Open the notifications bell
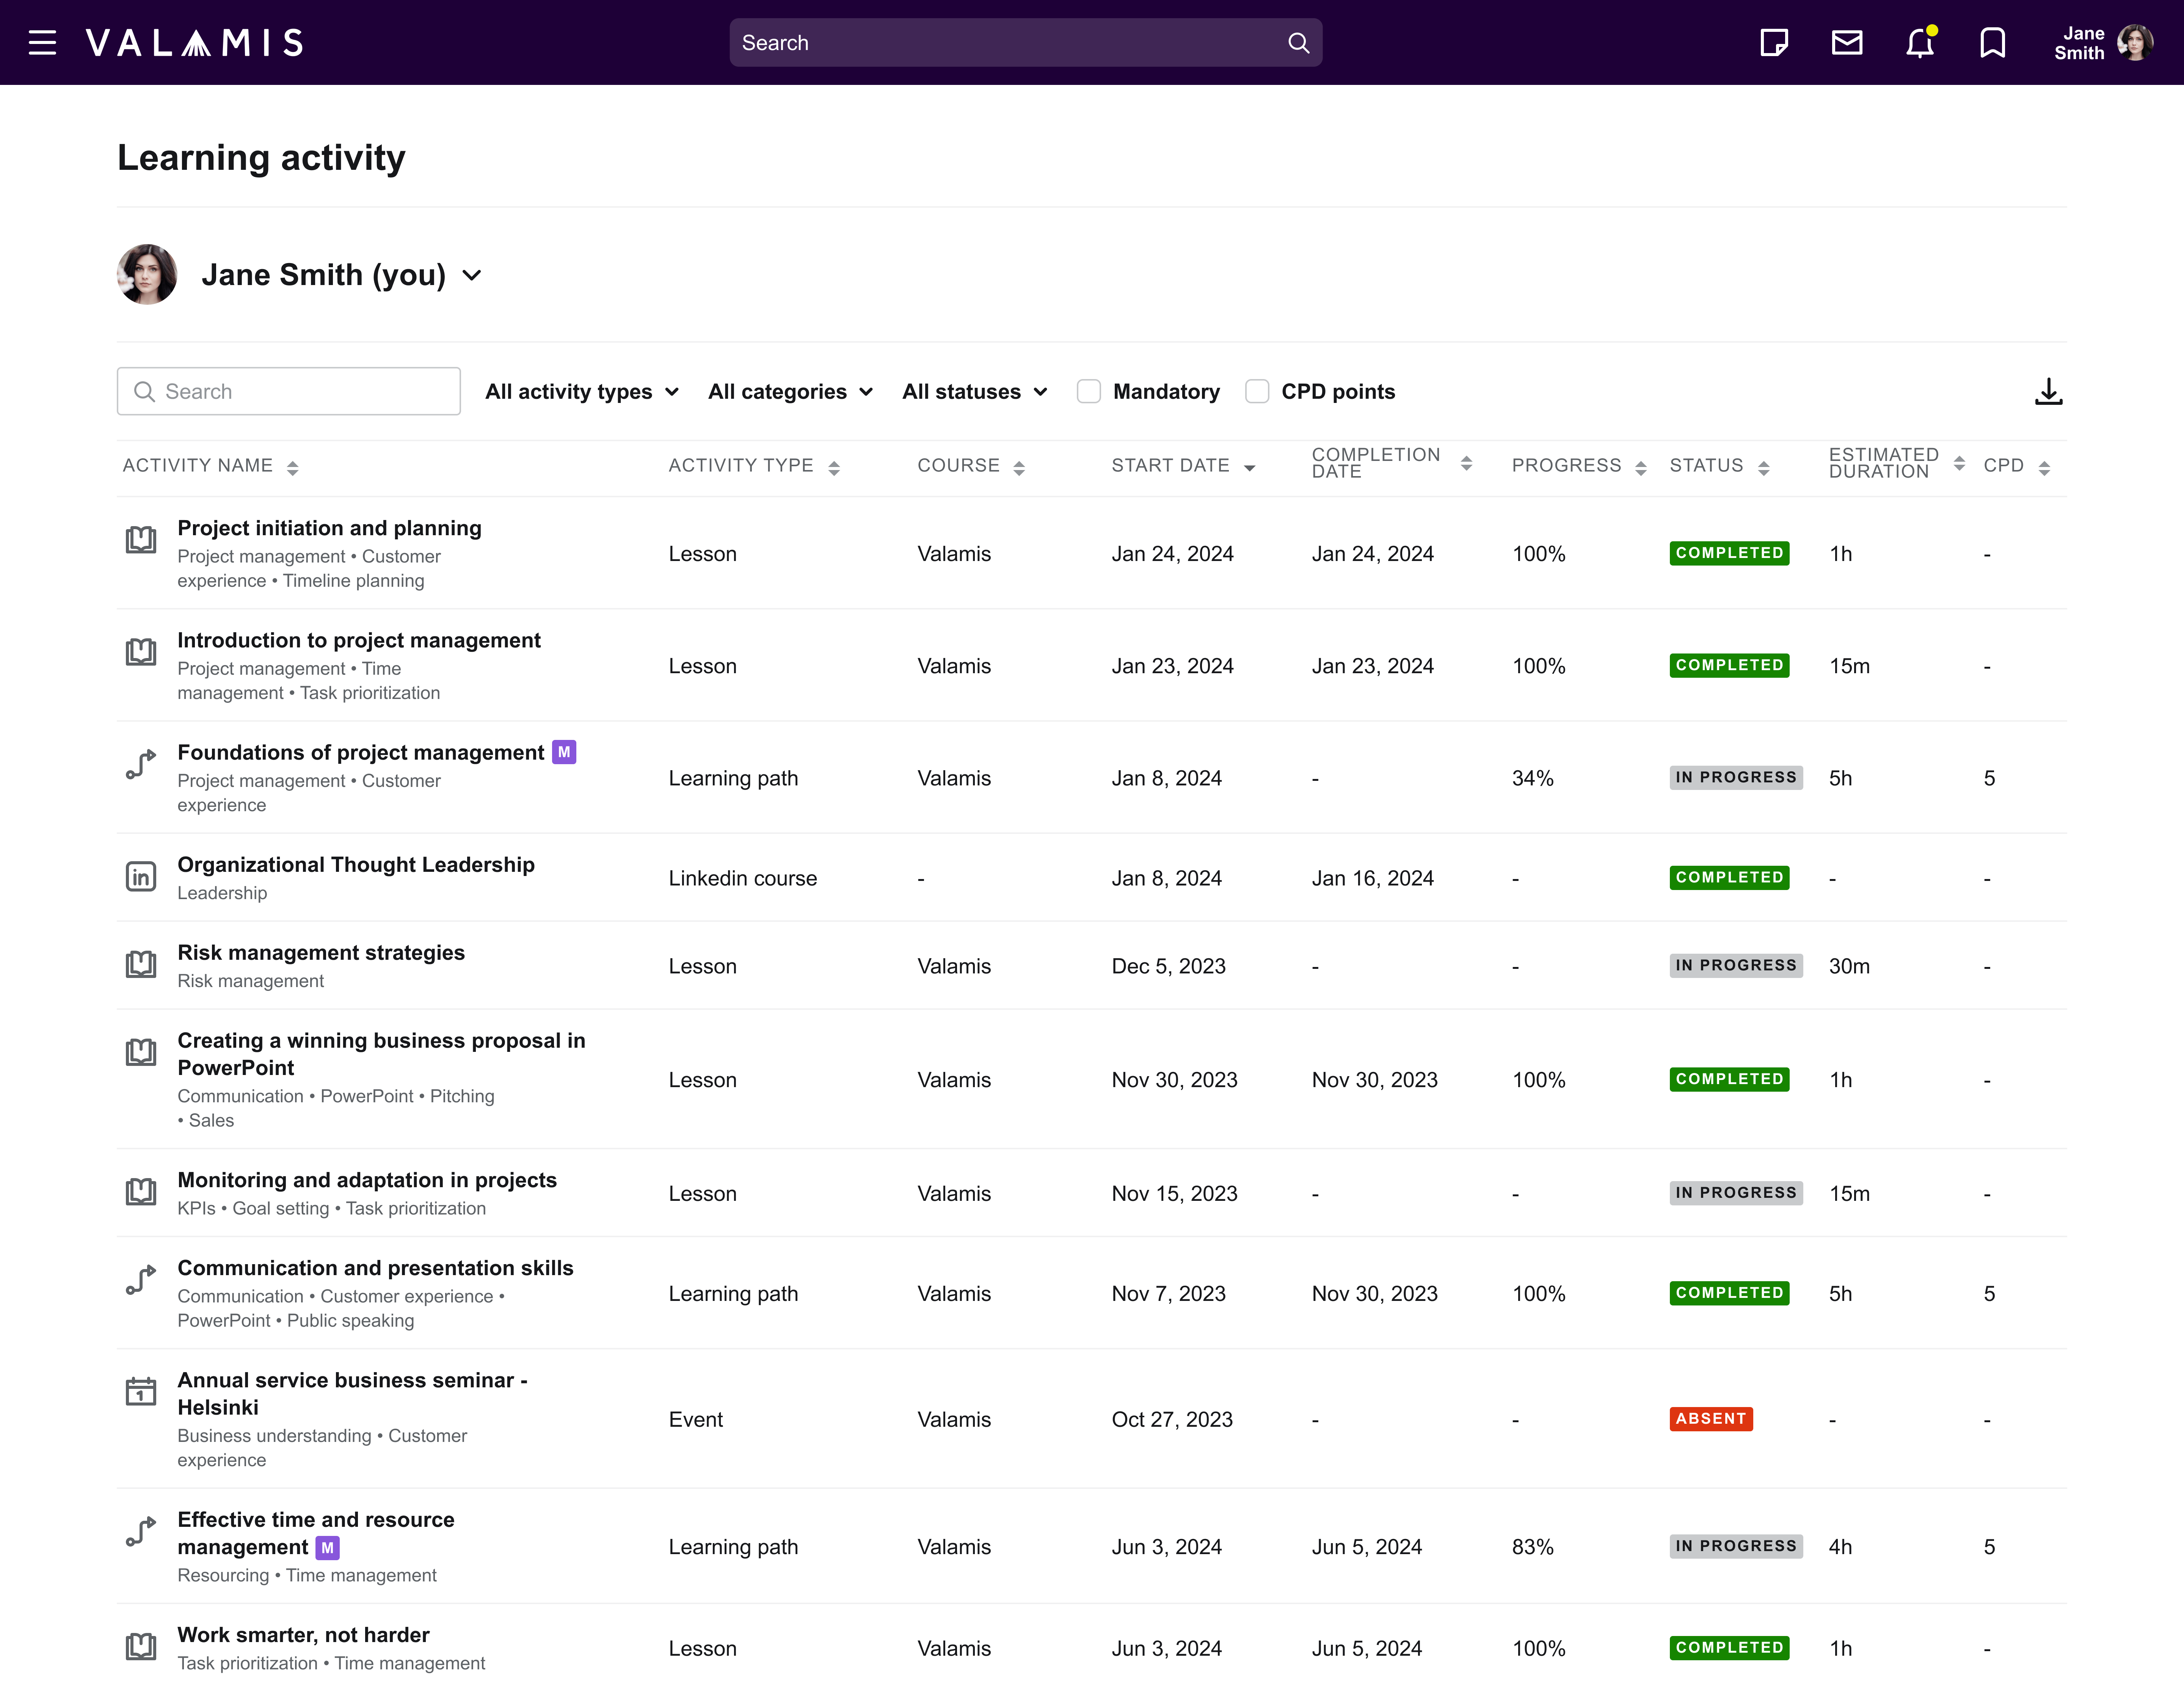 1920,43
